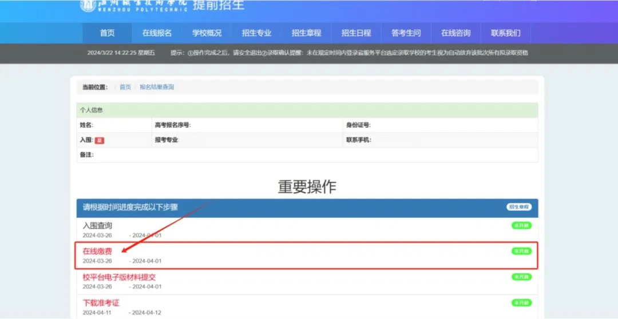Click the 首页 breadcrumb link
618x319 pixels.
point(125,87)
